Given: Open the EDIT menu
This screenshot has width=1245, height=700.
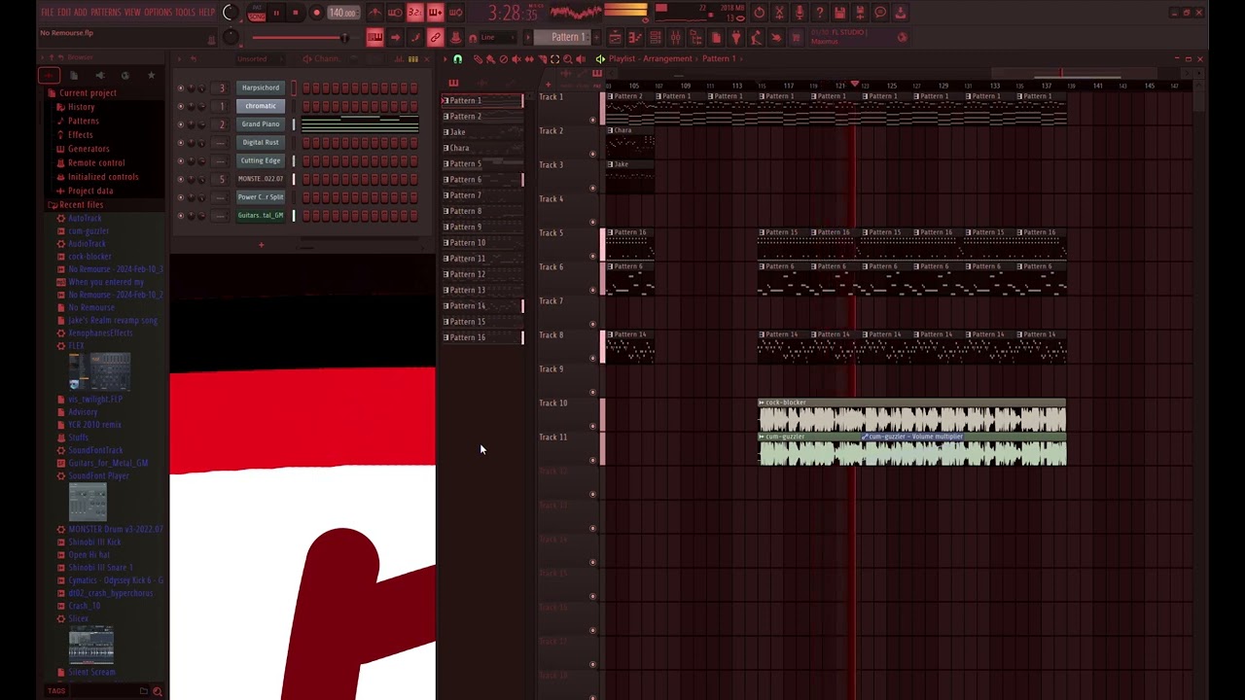Looking at the screenshot, I should [64, 13].
